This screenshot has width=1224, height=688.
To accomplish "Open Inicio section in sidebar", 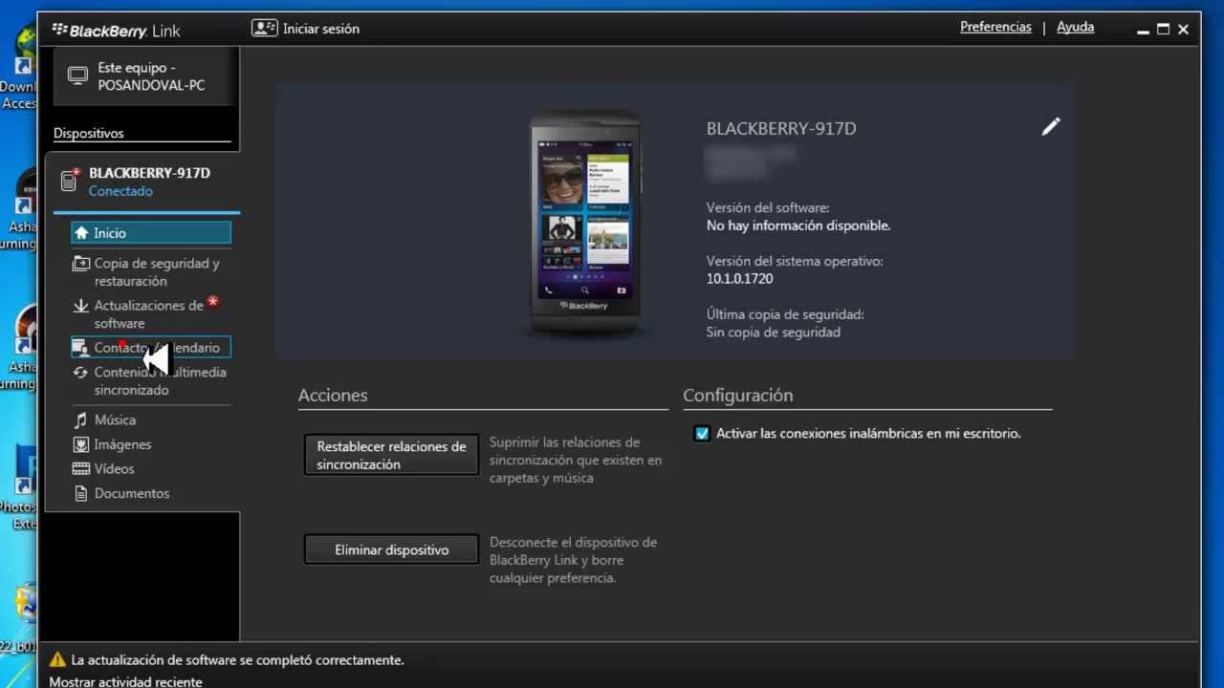I will [x=151, y=232].
